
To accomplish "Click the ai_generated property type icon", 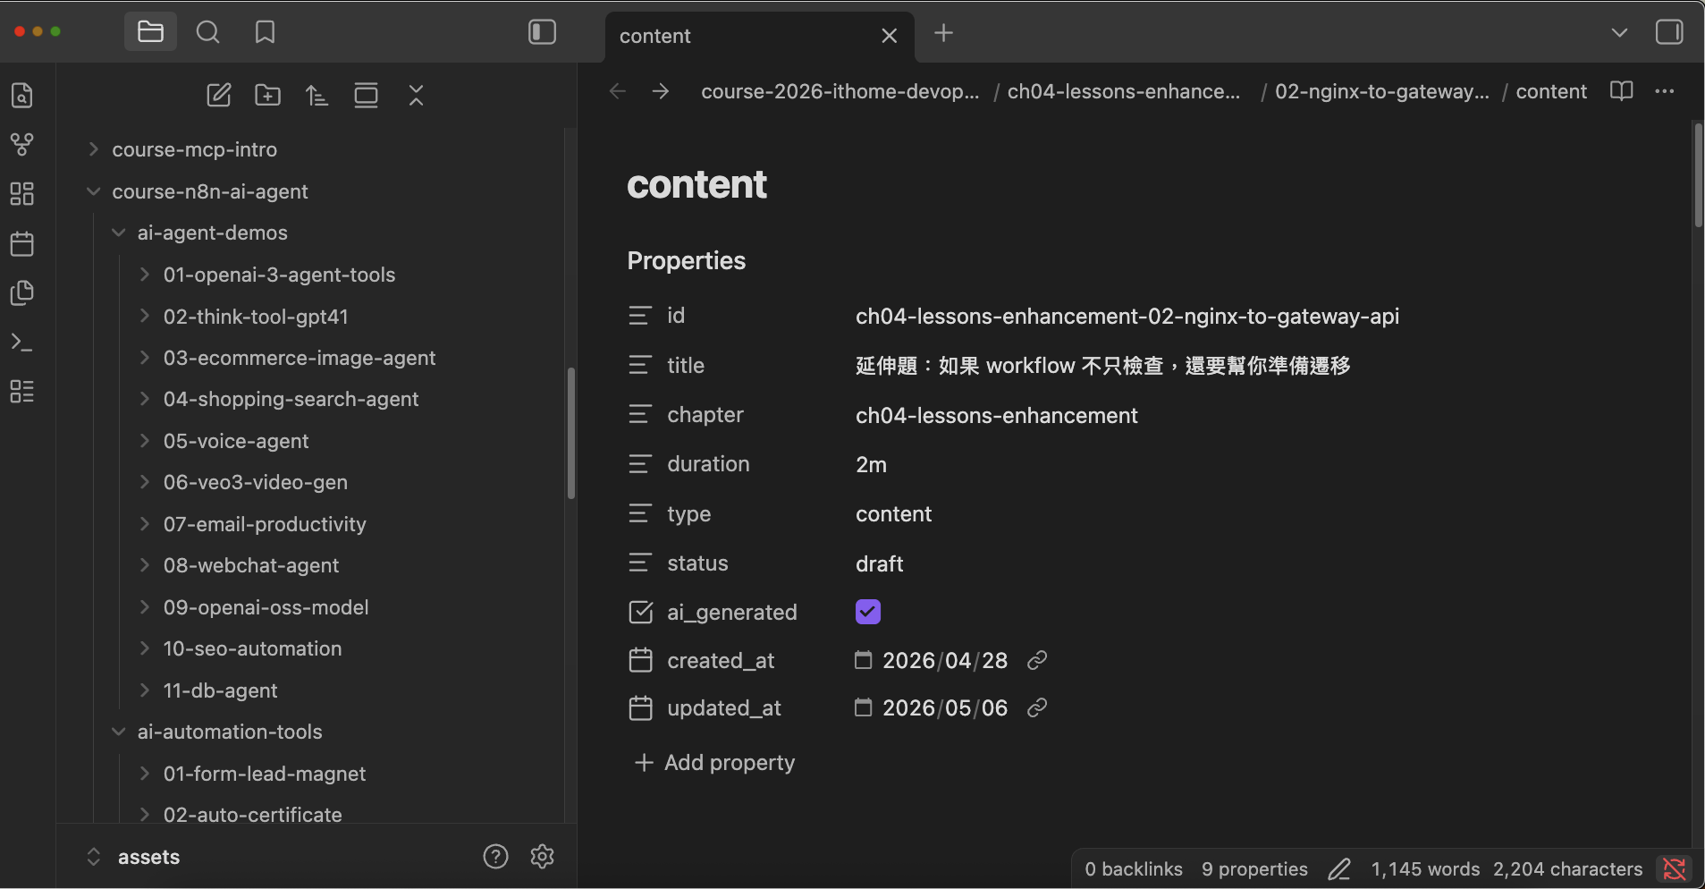I will pos(640,612).
